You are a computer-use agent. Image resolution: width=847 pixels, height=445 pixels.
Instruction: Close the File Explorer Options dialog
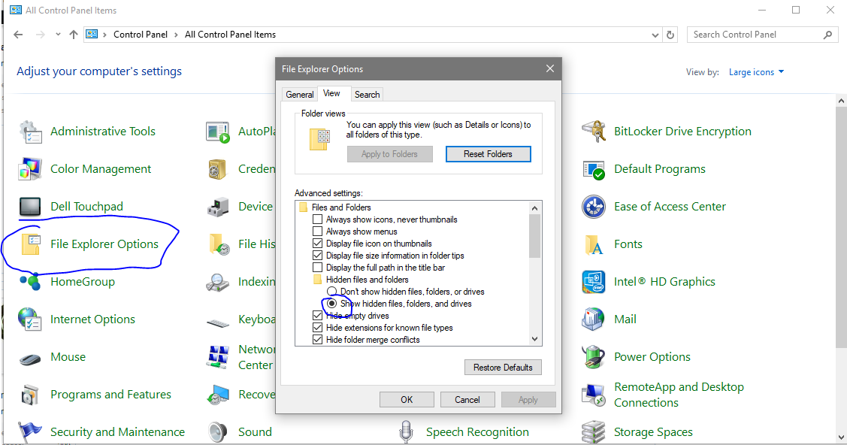[550, 68]
